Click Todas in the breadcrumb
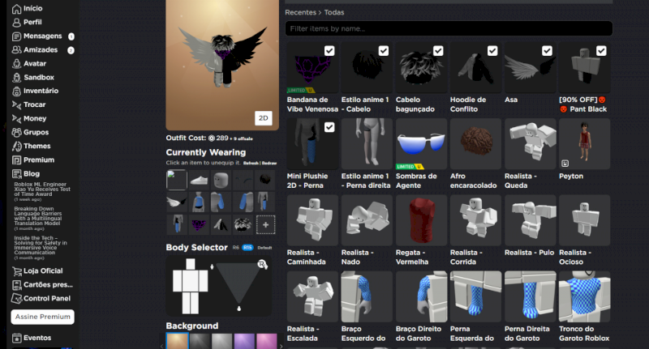The width and height of the screenshot is (649, 349). click(334, 12)
